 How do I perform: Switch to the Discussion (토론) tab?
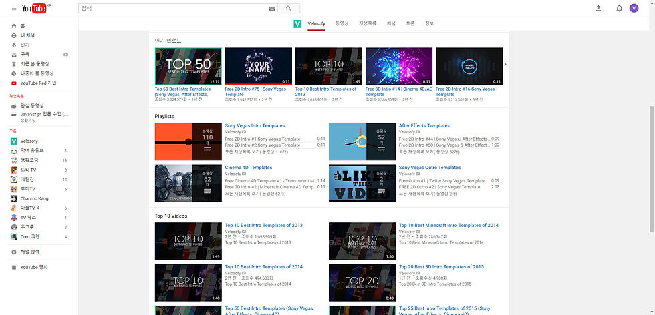[x=410, y=24]
